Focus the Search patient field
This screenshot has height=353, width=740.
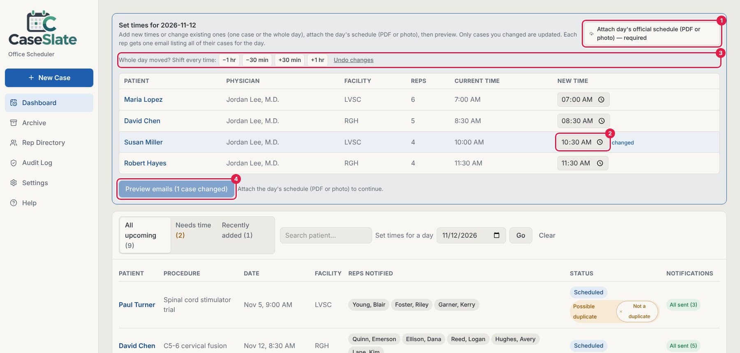[x=326, y=235]
